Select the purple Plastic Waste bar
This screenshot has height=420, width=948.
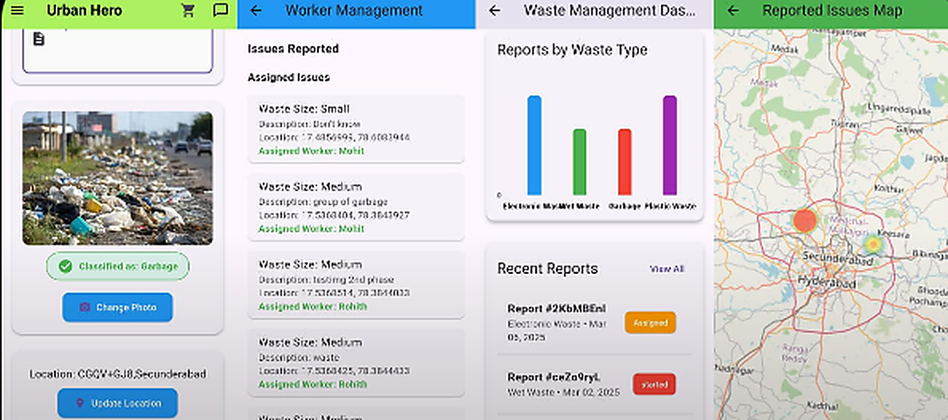click(670, 145)
